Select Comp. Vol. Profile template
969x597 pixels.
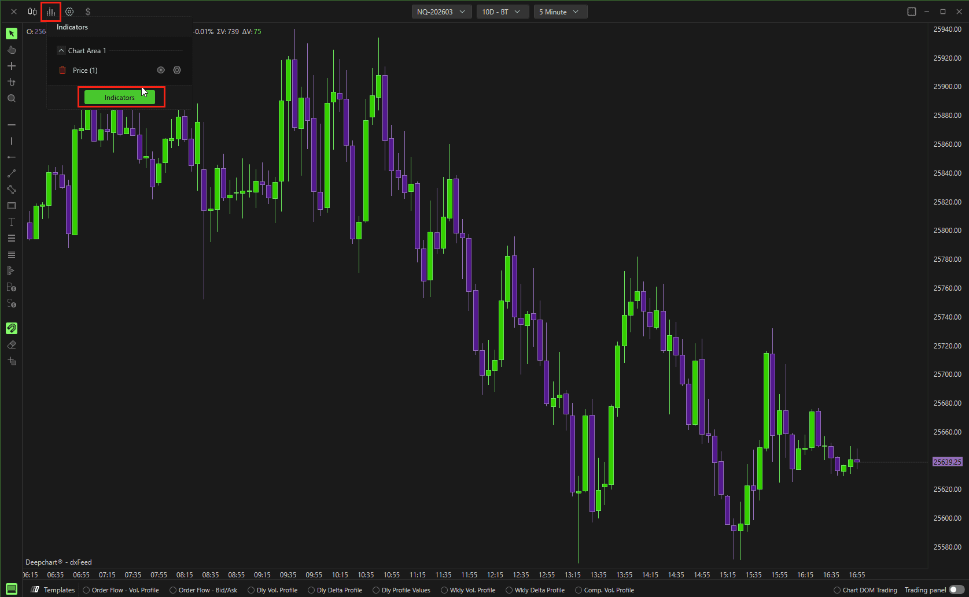click(605, 590)
